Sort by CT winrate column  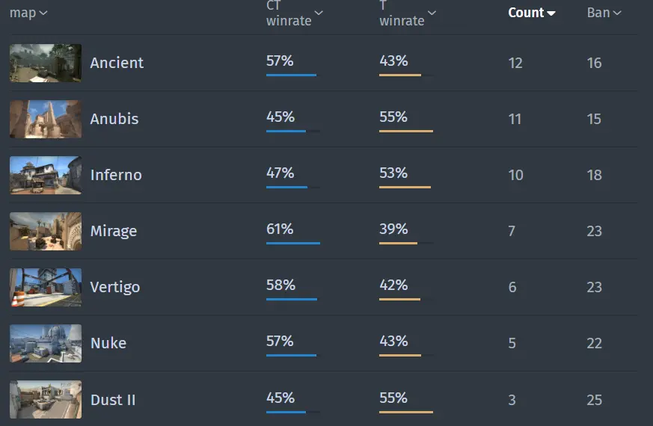[295, 13]
